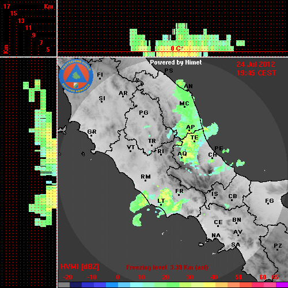Image resolution: width=288 pixels, height=288 pixels.
Task: Click the '9' km height scale label
Action: coord(33,35)
